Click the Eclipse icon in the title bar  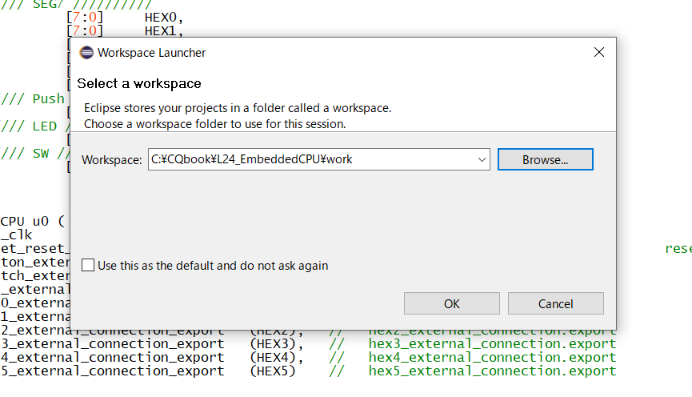coord(86,53)
